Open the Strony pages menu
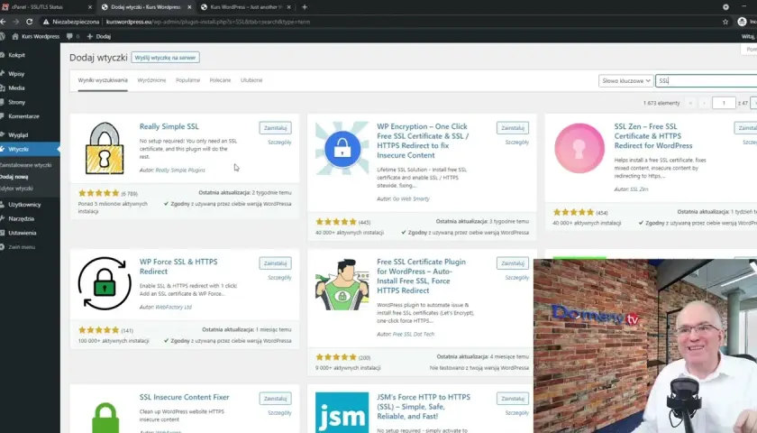757x433 pixels. (x=16, y=102)
